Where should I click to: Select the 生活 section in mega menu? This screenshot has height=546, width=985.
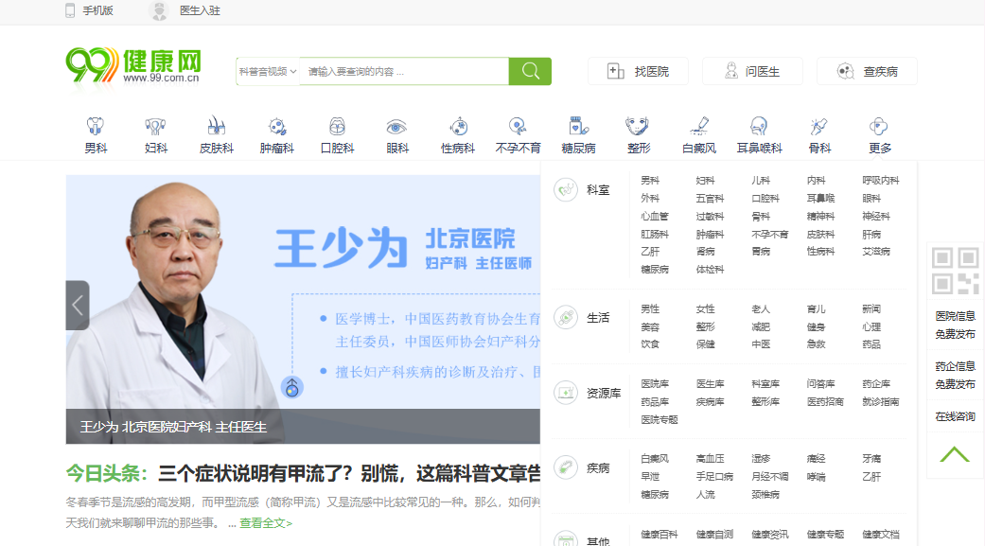(566, 318)
